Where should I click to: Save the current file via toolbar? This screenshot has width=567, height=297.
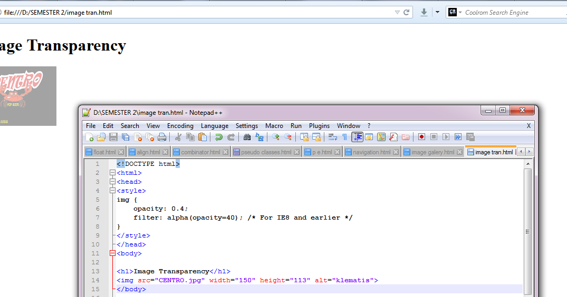click(x=113, y=137)
